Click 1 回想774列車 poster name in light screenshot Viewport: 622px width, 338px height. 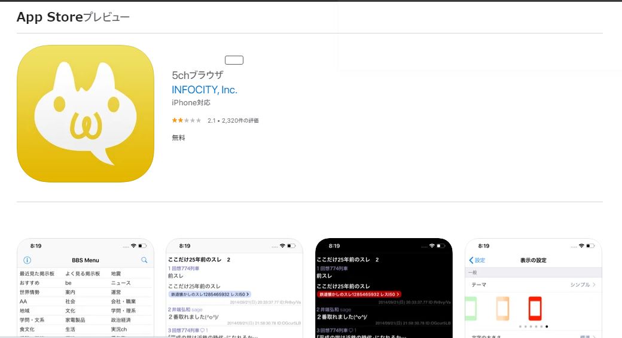coord(184,269)
